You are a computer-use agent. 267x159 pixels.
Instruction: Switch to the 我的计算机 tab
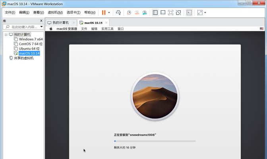pos(60,23)
